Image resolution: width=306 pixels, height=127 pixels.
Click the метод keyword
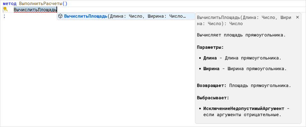(10, 4)
